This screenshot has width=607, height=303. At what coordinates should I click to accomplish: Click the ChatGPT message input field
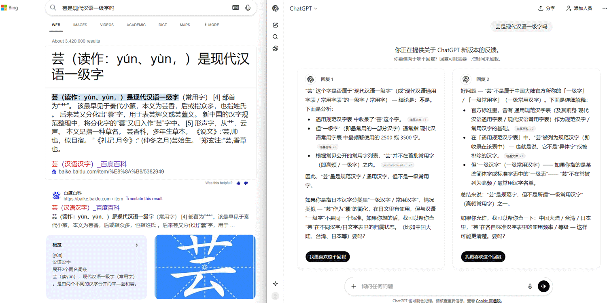point(441,286)
